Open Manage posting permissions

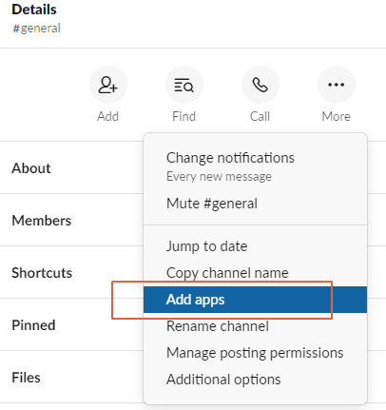coord(255,353)
